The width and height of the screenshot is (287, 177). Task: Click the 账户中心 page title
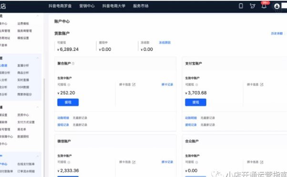(x=62, y=21)
